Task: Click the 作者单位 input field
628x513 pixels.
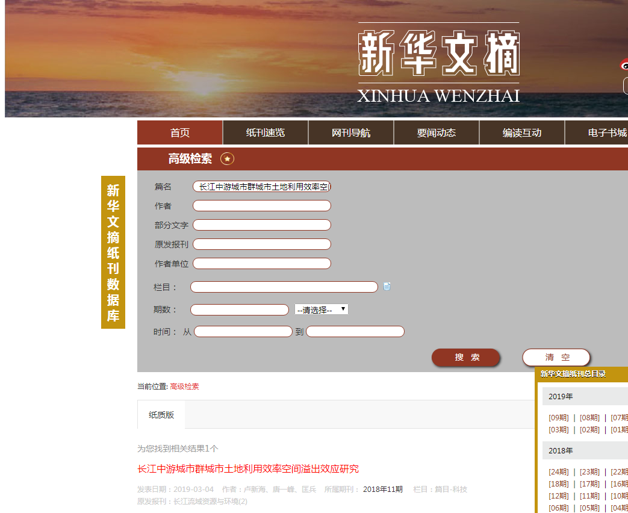Action: tap(262, 264)
